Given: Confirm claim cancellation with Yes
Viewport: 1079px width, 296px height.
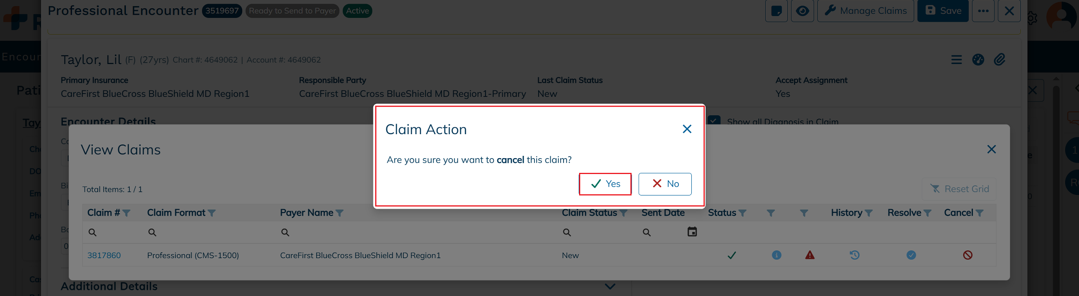Looking at the screenshot, I should pos(605,184).
